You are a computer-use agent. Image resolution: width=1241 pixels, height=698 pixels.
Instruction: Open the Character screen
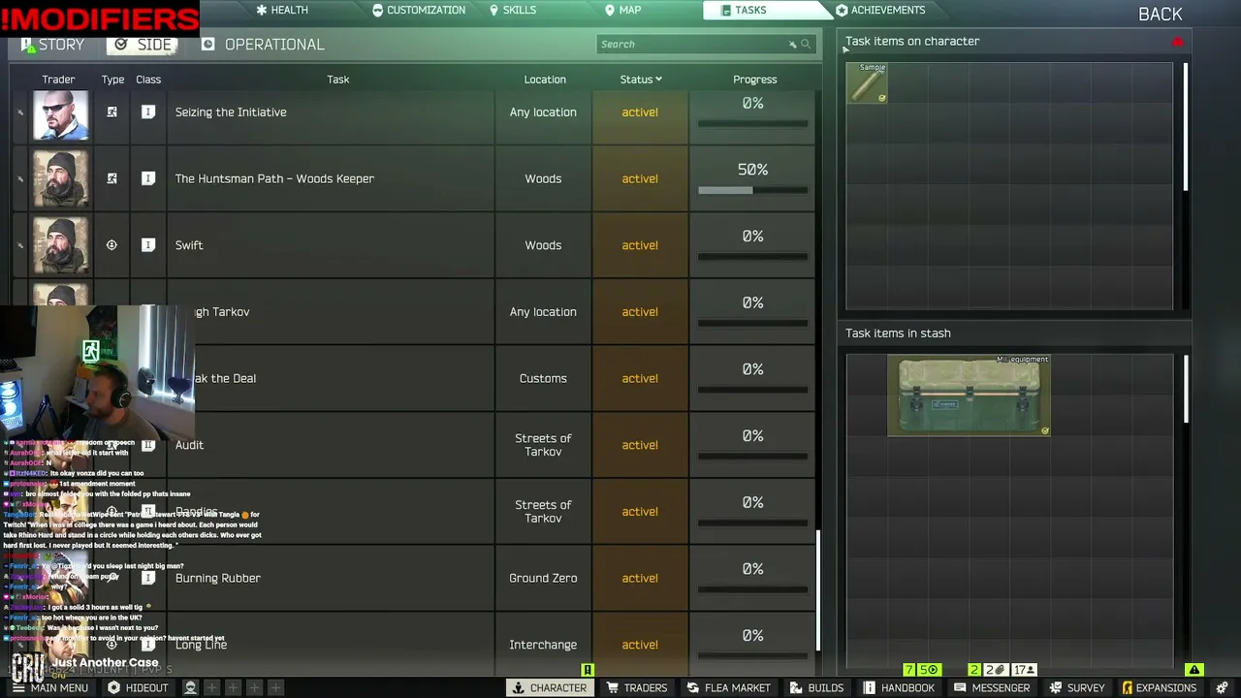549,687
